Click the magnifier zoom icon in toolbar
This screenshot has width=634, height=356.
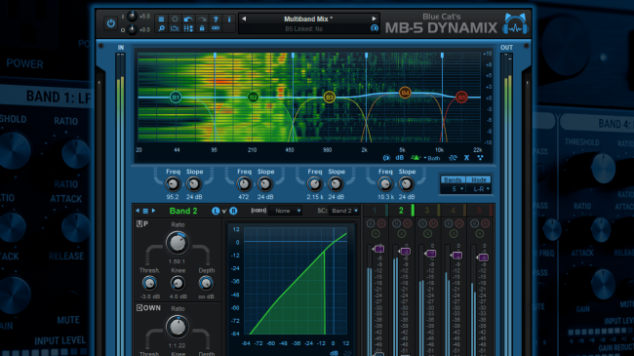tap(161, 28)
